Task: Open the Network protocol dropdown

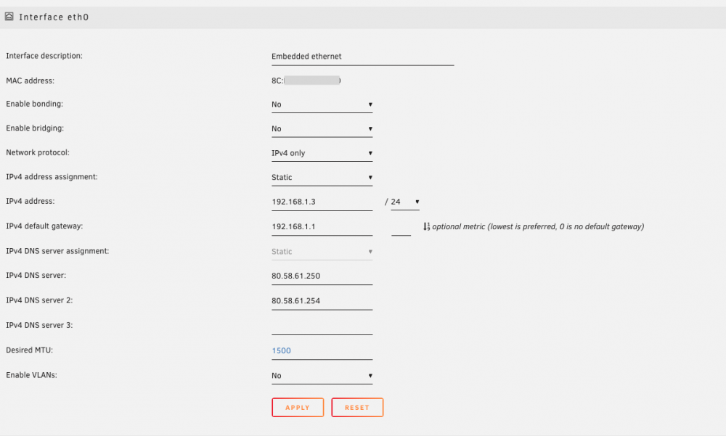Action: [322, 153]
